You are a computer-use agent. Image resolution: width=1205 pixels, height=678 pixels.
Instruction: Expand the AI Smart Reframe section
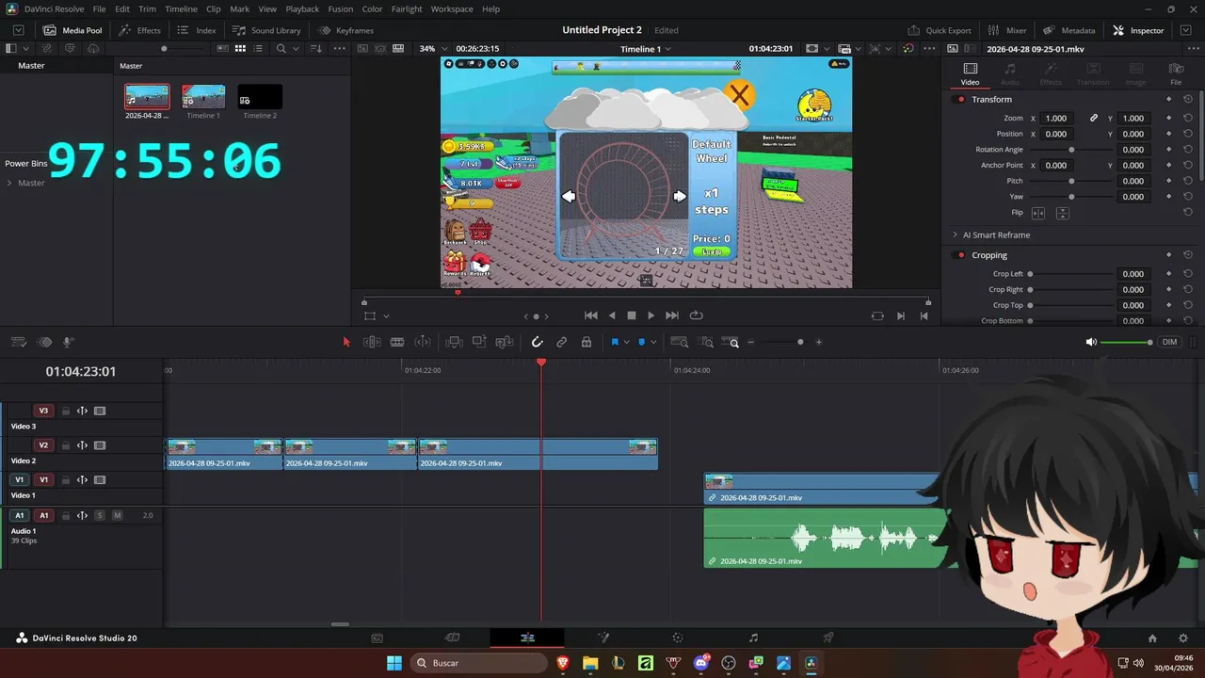(x=955, y=234)
